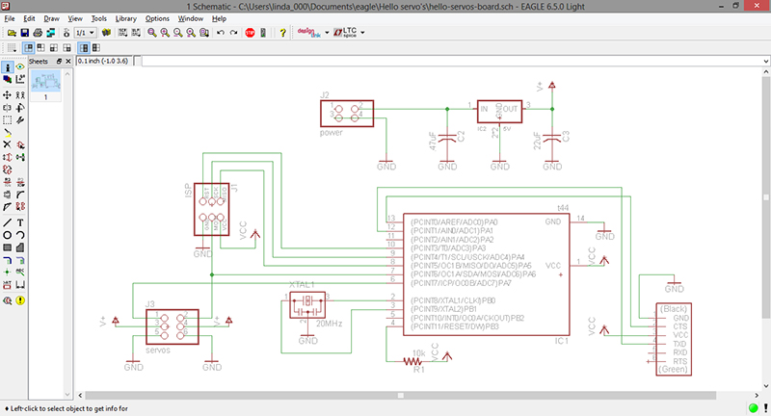
Task: Click the 20MHz crystal value text
Action: coord(329,324)
